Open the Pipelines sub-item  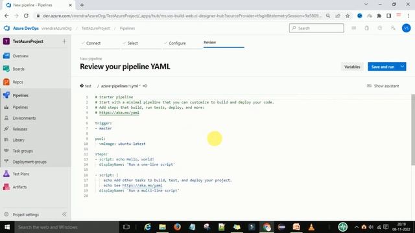(x=20, y=107)
